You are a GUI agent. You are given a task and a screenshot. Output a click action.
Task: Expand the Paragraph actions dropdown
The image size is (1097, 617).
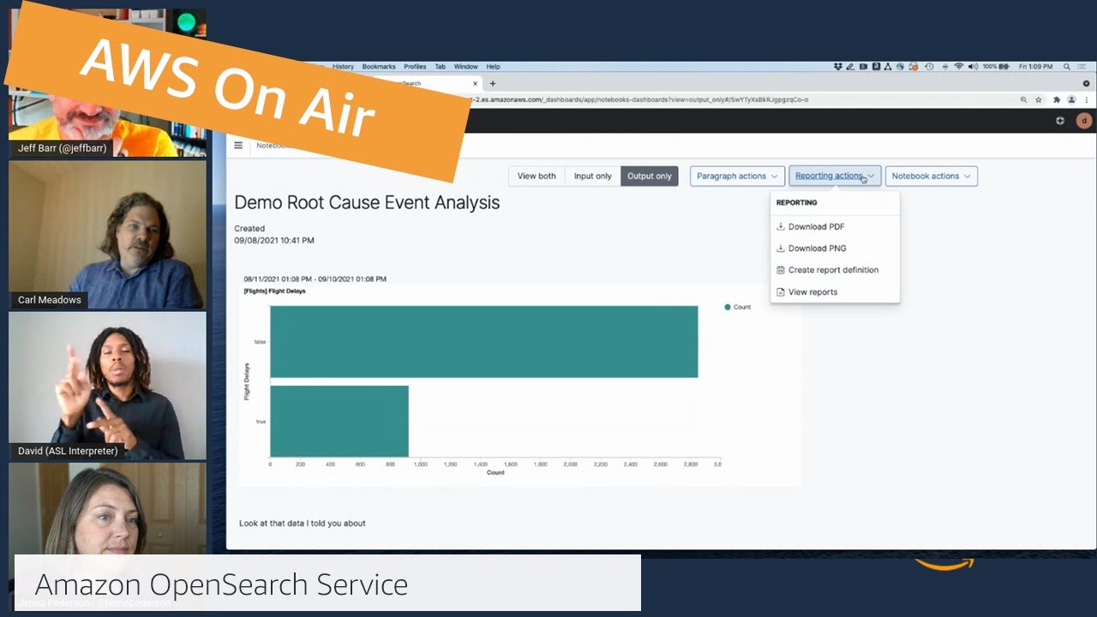(x=737, y=176)
